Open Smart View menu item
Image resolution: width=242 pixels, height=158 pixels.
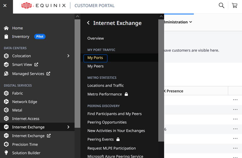click(x=22, y=65)
